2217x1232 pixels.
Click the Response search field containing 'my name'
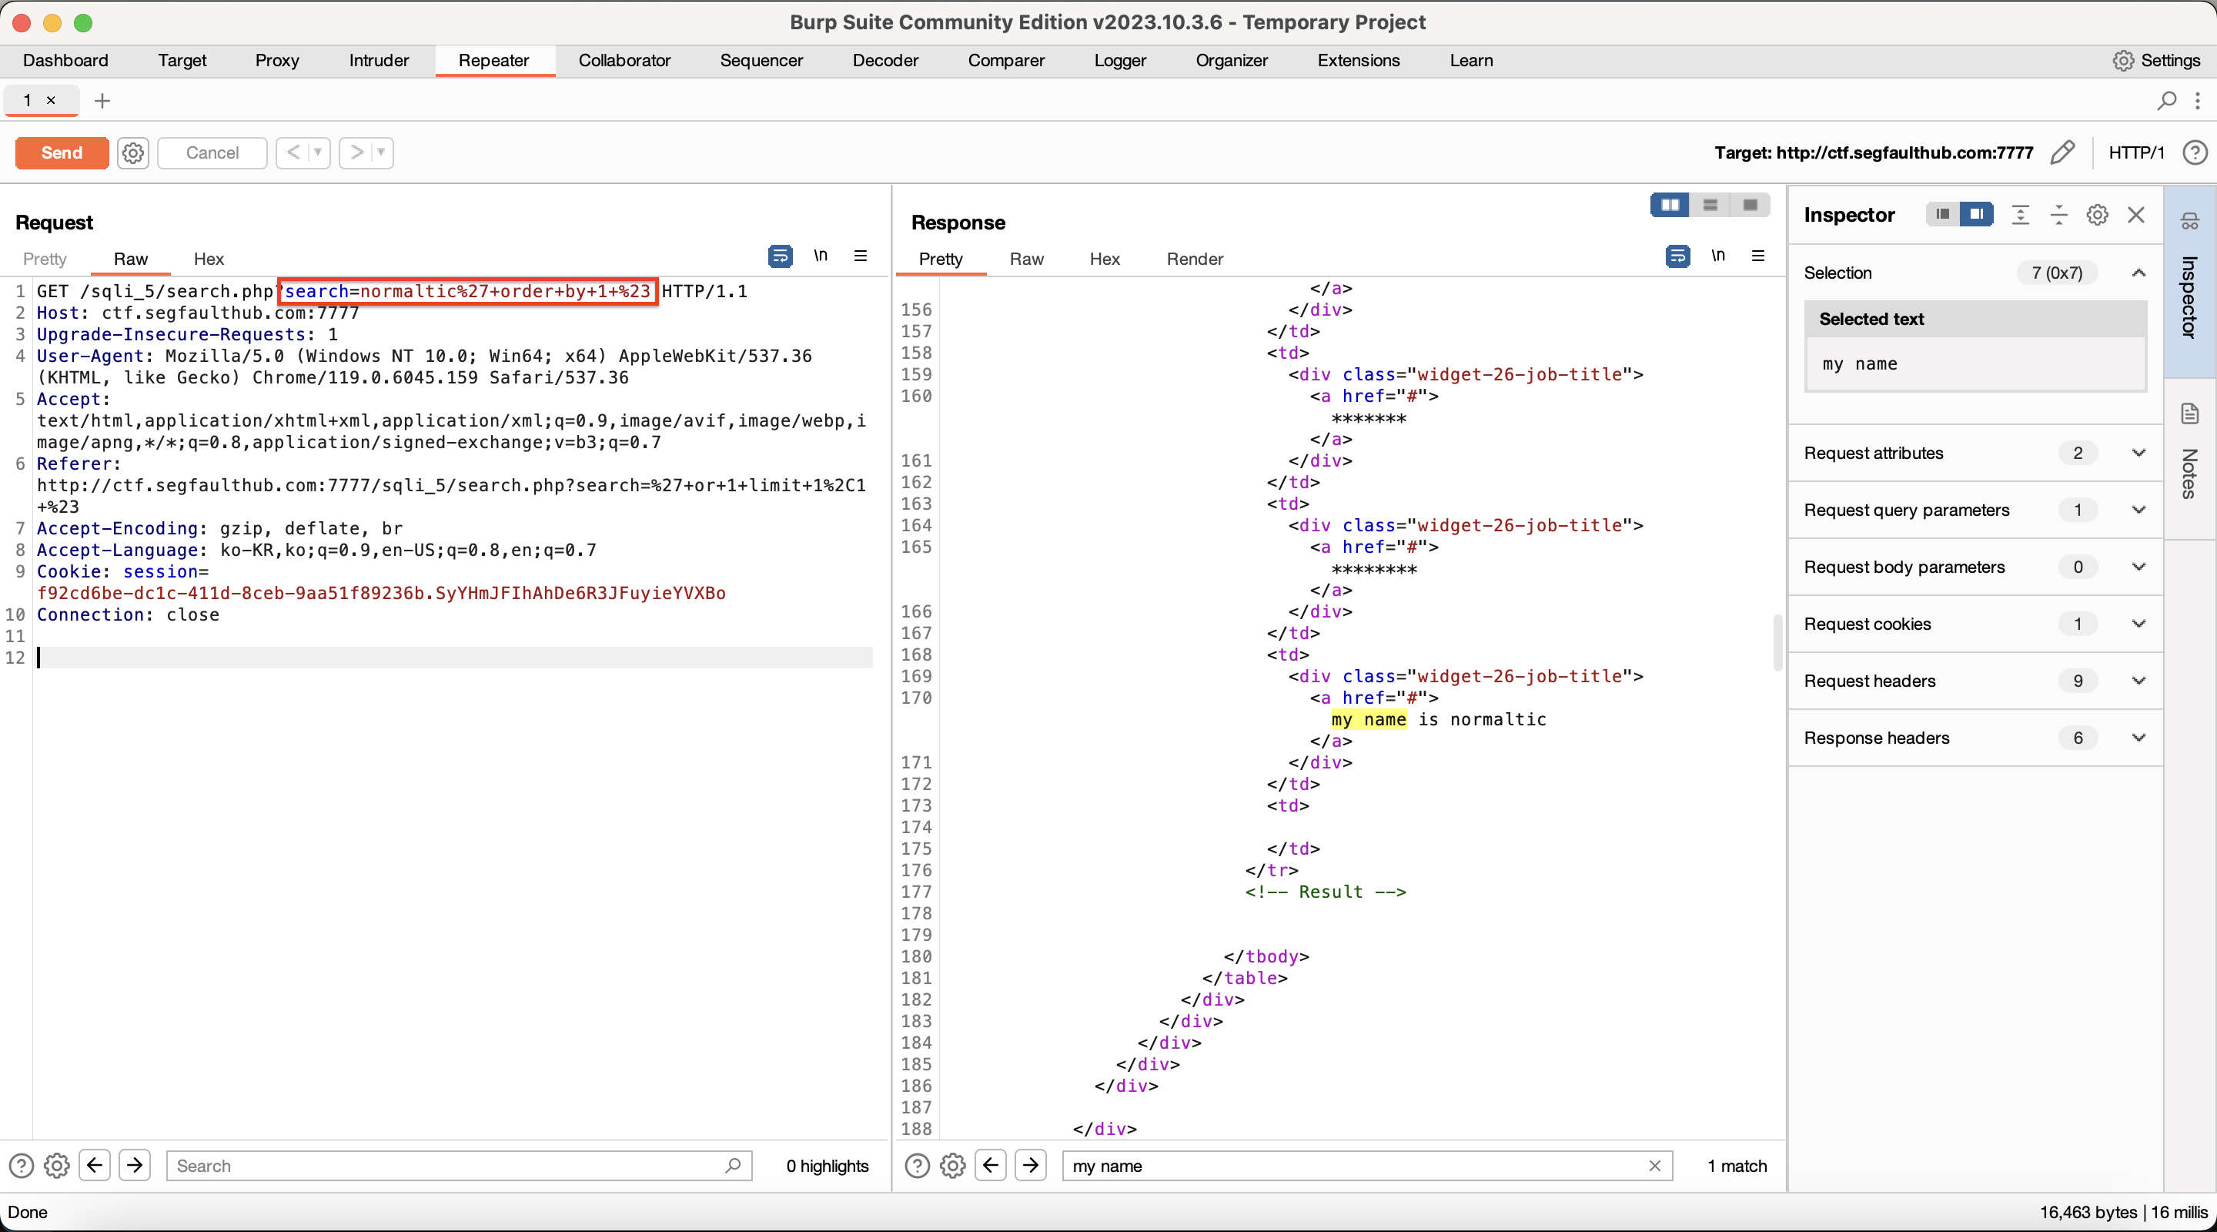pos(1366,1166)
